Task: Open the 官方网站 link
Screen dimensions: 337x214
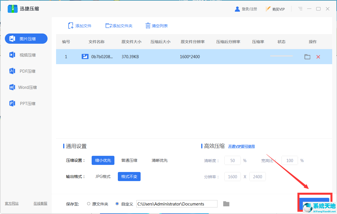Action: tap(12, 203)
